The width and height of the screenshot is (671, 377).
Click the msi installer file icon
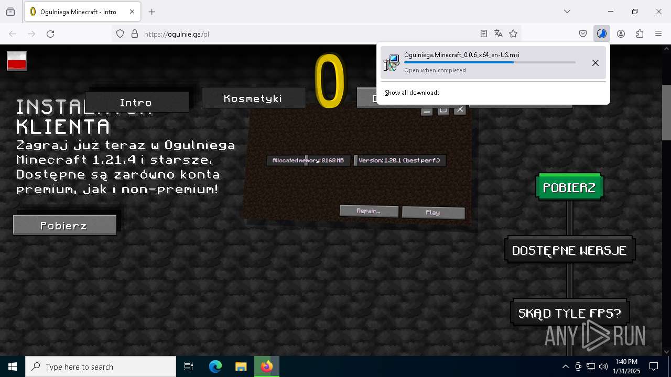[x=391, y=63]
